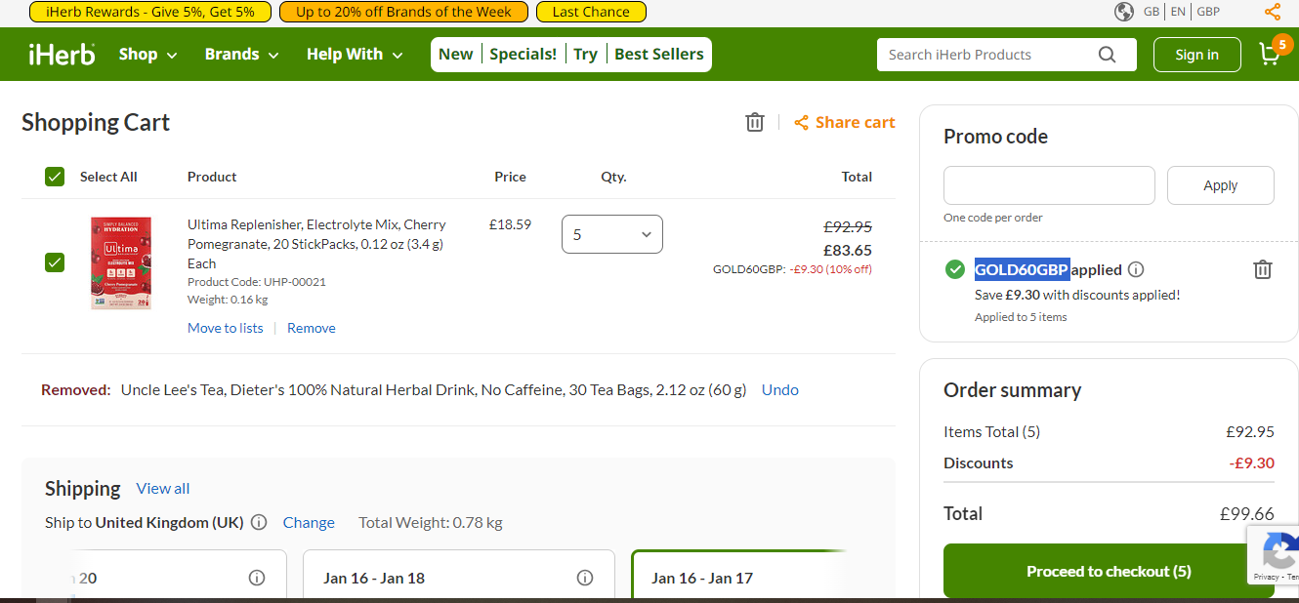
Task: Open the Specials! tab
Action: (x=524, y=55)
